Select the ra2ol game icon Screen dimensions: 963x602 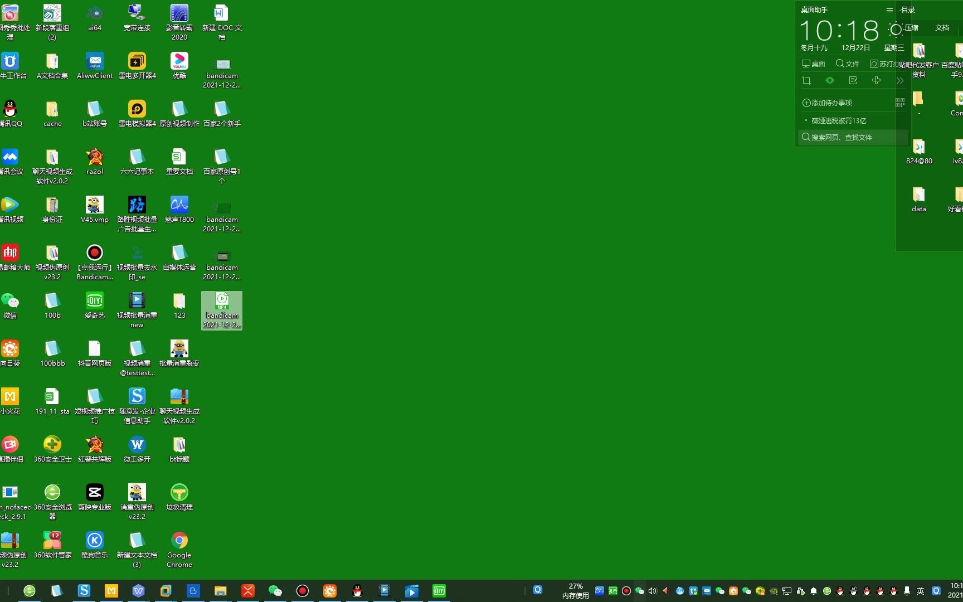click(95, 162)
